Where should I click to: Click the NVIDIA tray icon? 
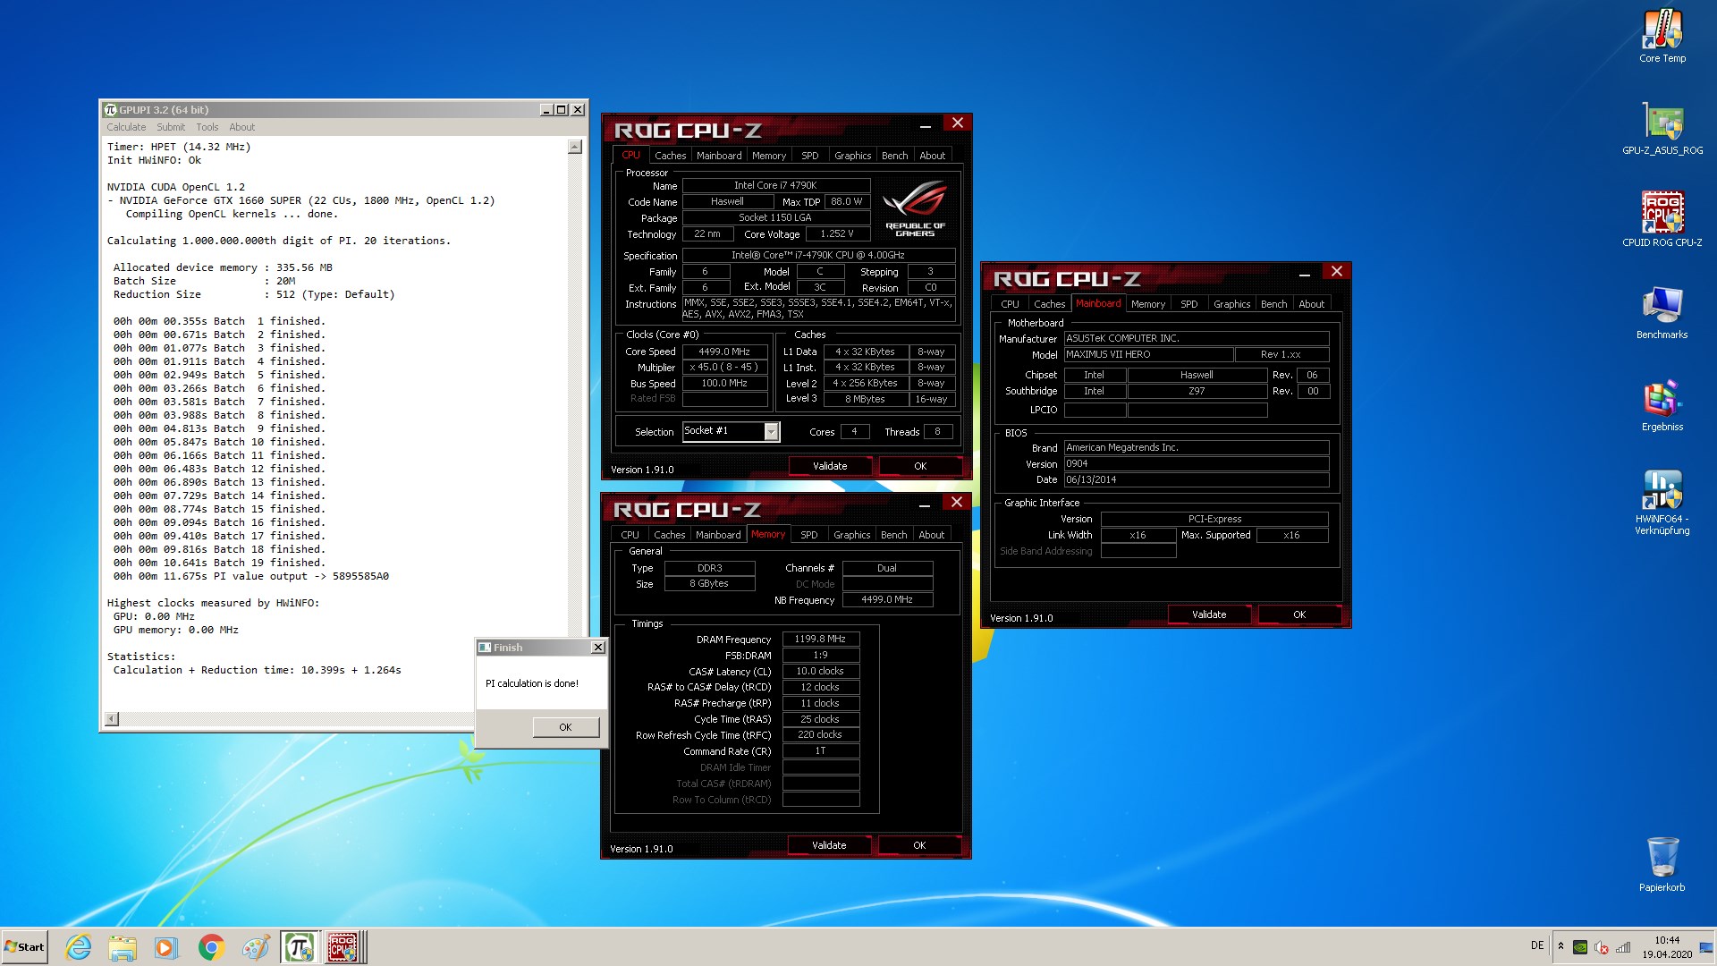click(x=1580, y=947)
